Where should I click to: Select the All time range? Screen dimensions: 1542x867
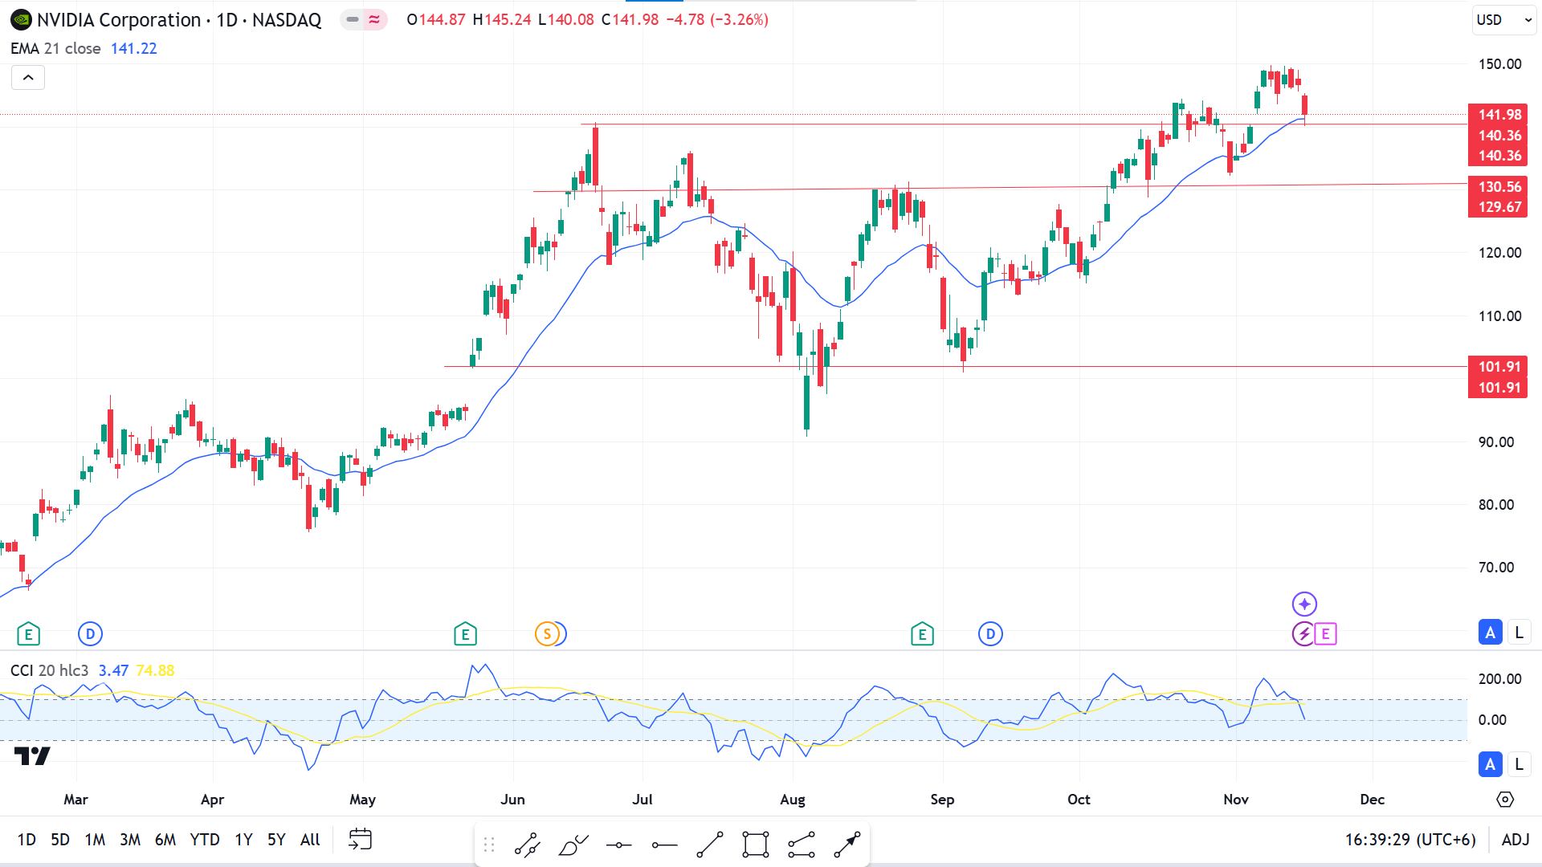point(310,840)
